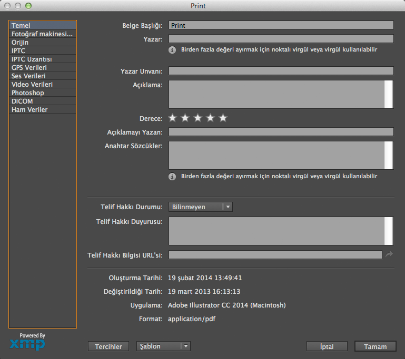Set rating to four stars
The height and width of the screenshot is (359, 405).
tap(211, 118)
